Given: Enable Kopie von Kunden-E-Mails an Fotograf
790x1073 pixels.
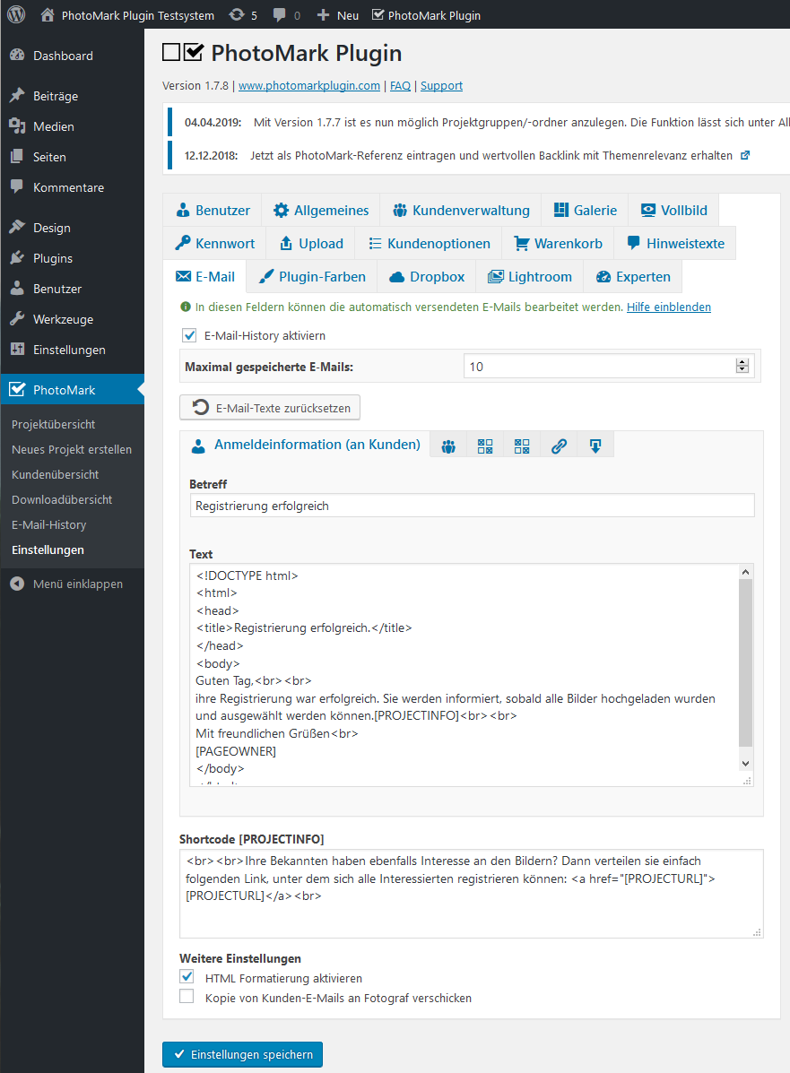Looking at the screenshot, I should 187,997.
